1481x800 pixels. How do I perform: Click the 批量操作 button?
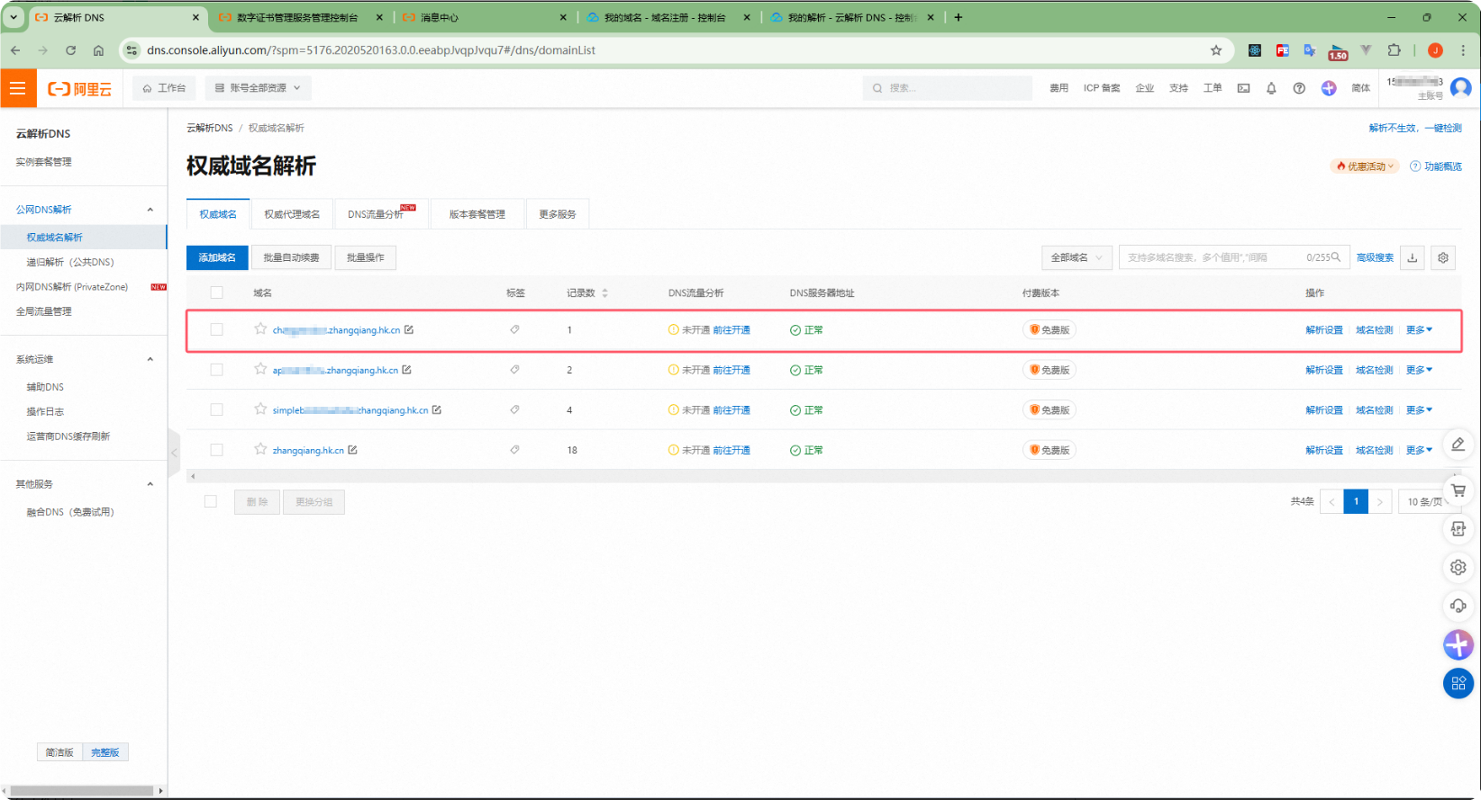coord(366,257)
